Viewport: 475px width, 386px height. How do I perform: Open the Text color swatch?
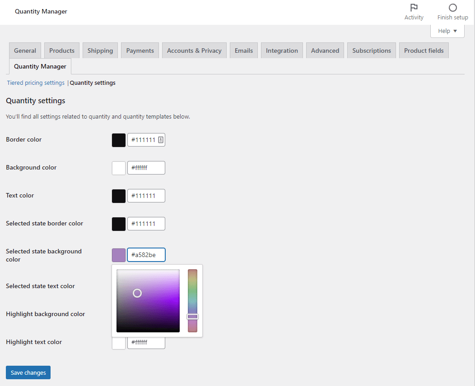[x=119, y=196]
